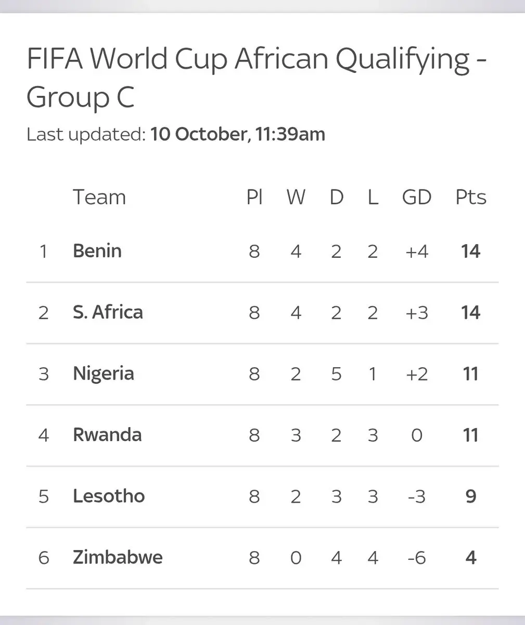The image size is (525, 625).
Task: Click Lesotho's 9 points value
Action: [471, 496]
